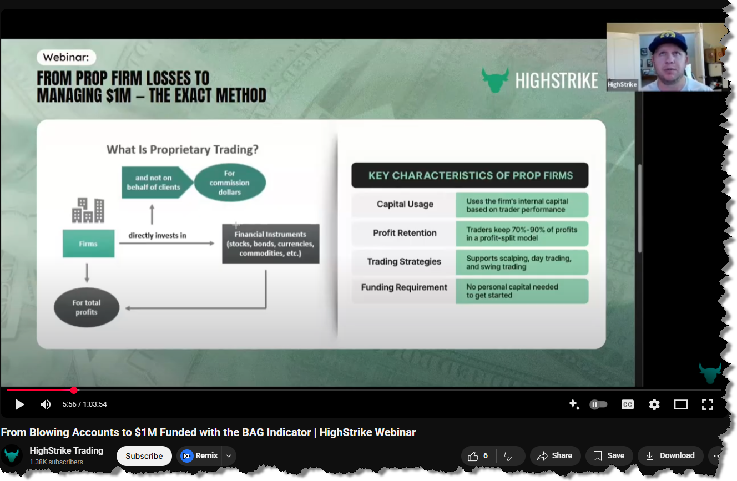The width and height of the screenshot is (737, 481).
Task: Play the paused webinar video
Action: [x=20, y=404]
